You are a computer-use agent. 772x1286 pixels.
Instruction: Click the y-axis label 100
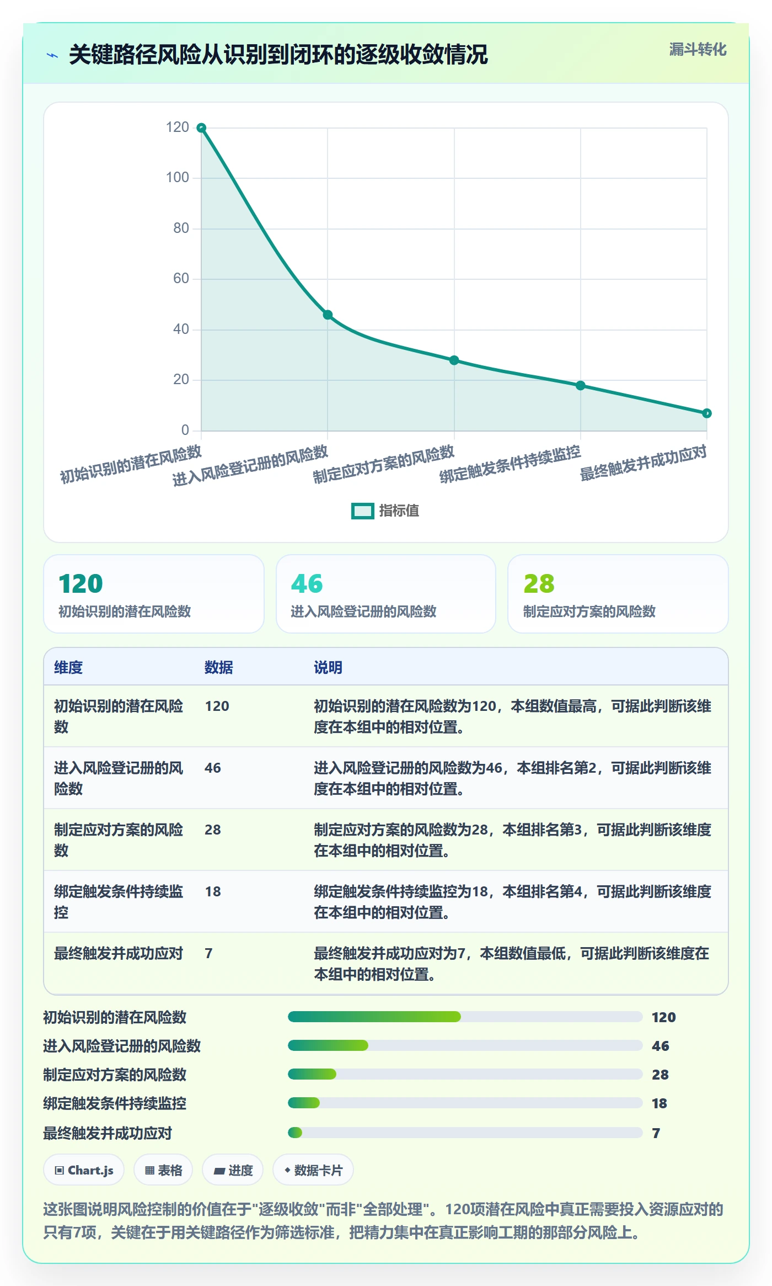(178, 178)
